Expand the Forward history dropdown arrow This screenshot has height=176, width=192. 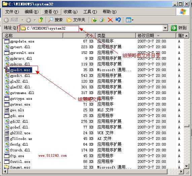point(35,20)
